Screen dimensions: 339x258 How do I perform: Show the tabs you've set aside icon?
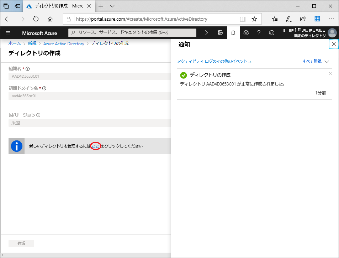pos(6,6)
